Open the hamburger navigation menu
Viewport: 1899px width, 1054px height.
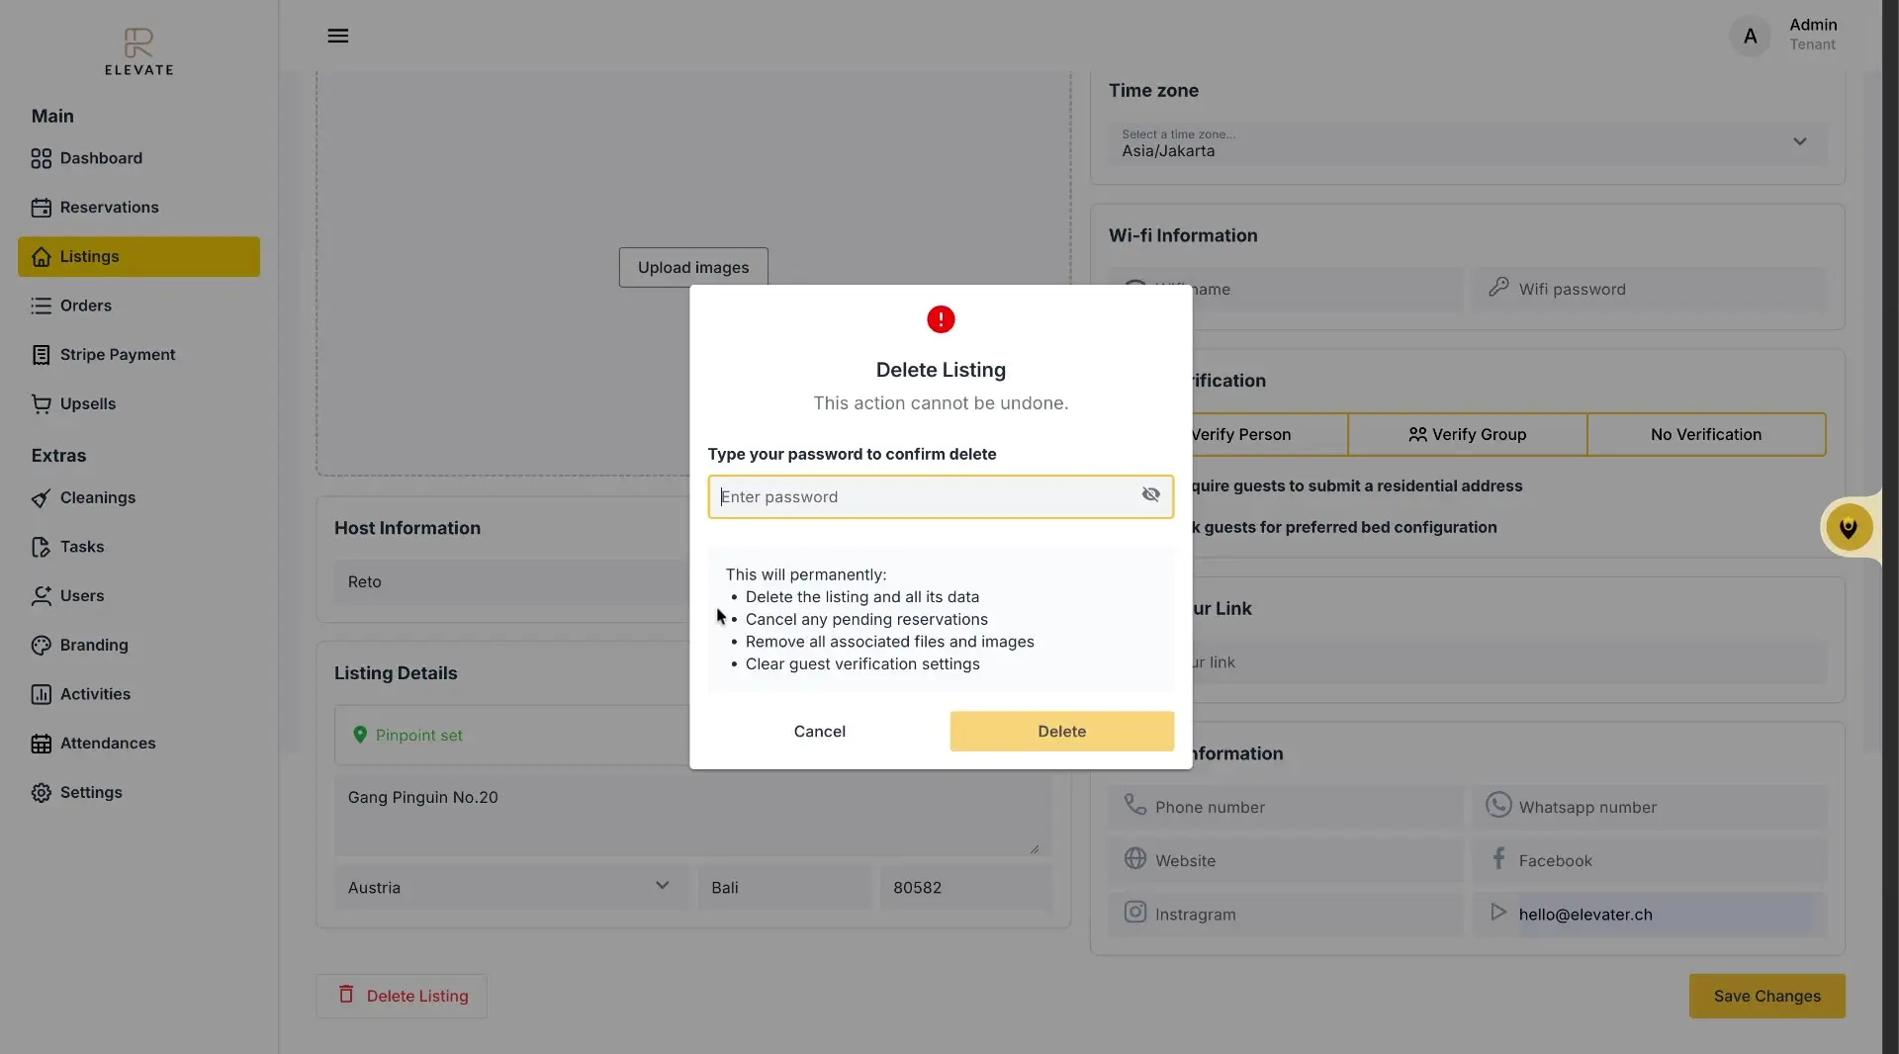tap(338, 36)
